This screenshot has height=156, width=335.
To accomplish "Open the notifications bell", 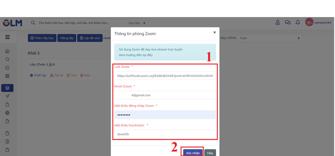I will click(x=298, y=22).
